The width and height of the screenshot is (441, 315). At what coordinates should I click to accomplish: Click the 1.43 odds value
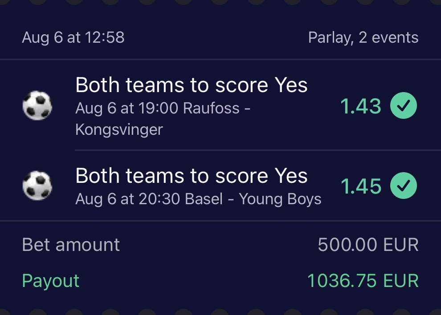(361, 106)
